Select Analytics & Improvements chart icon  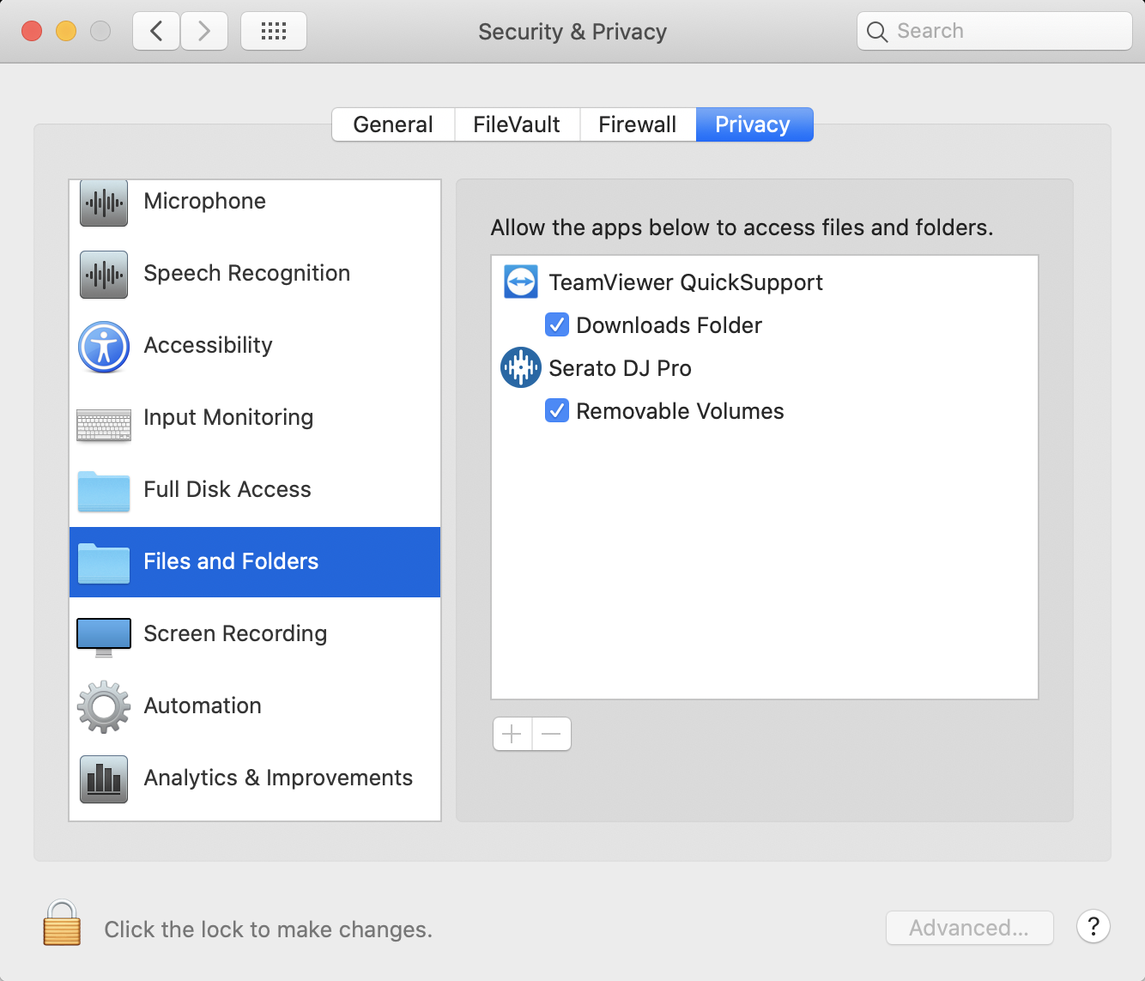pyautogui.click(x=104, y=779)
